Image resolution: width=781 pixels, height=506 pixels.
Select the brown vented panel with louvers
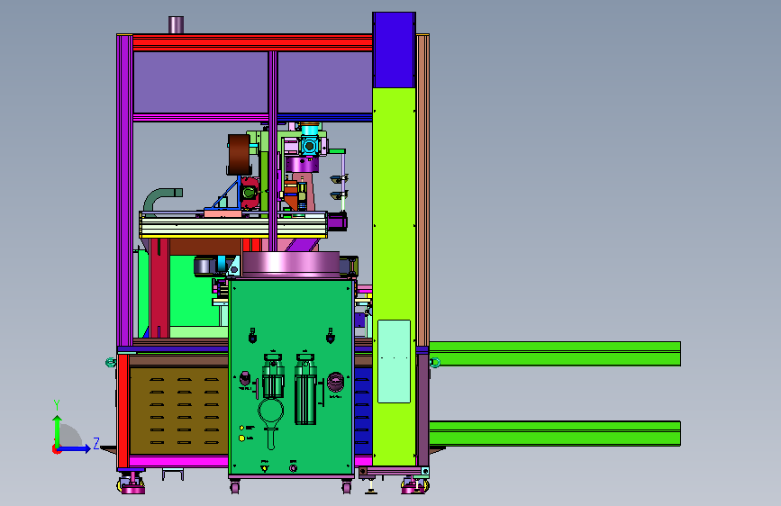coord(179,411)
